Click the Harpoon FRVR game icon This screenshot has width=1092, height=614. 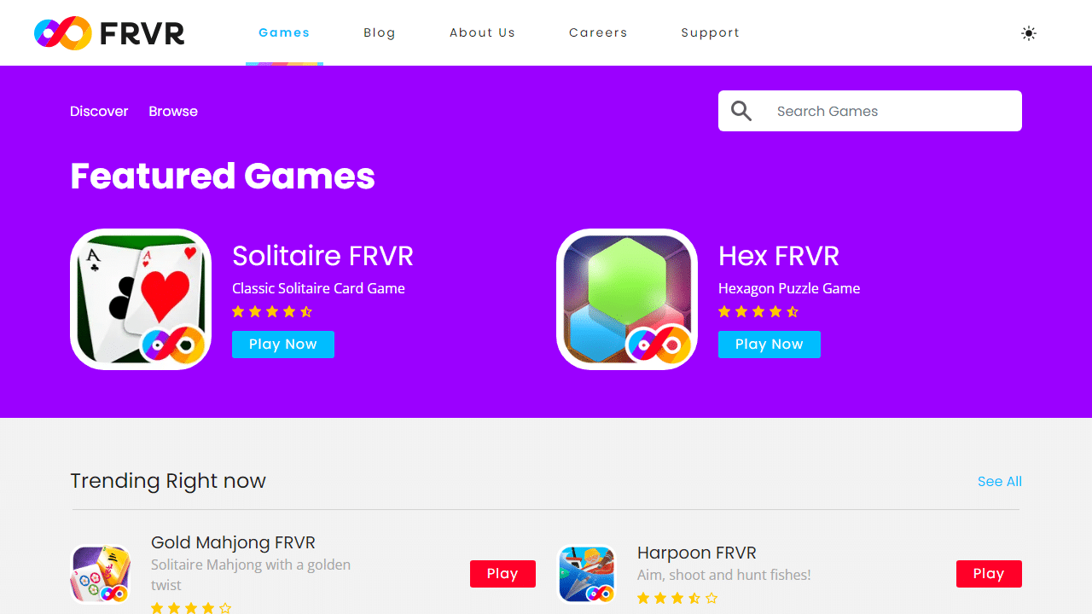pyautogui.click(x=587, y=574)
